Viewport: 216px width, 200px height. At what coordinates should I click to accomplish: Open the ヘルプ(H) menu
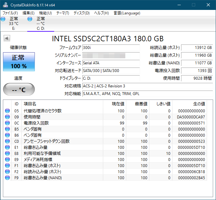pyautogui.click(x=102, y=13)
